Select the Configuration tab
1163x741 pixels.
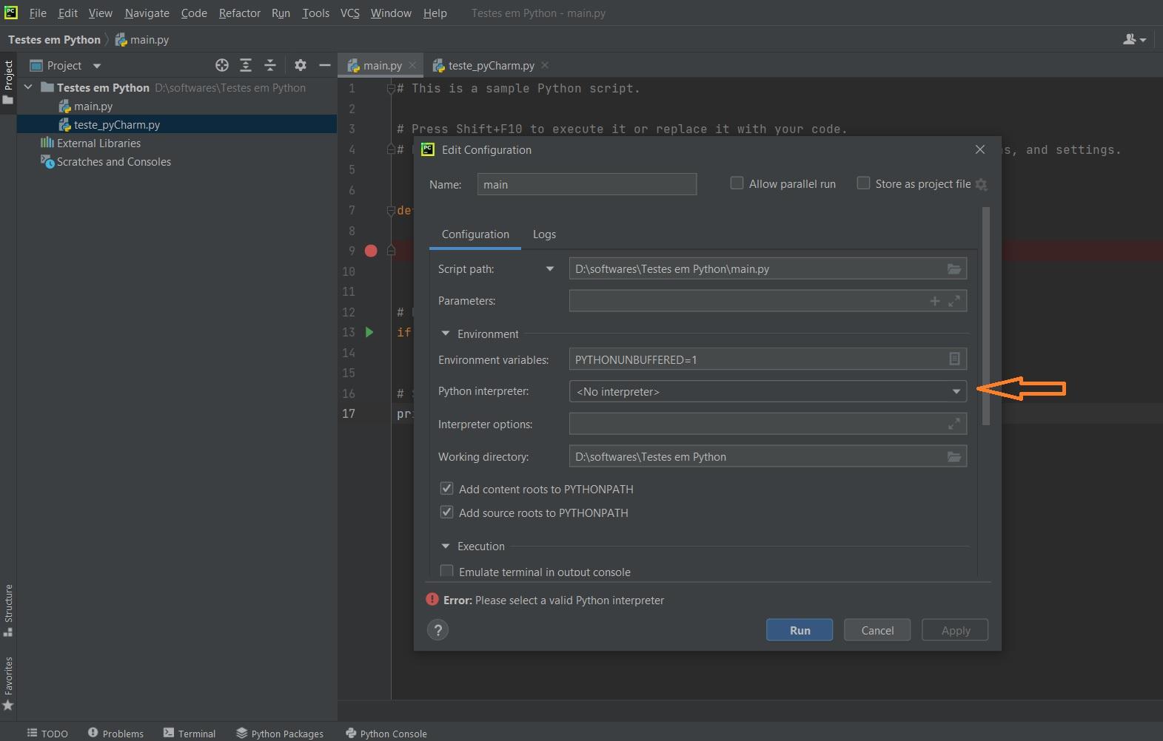click(x=475, y=234)
